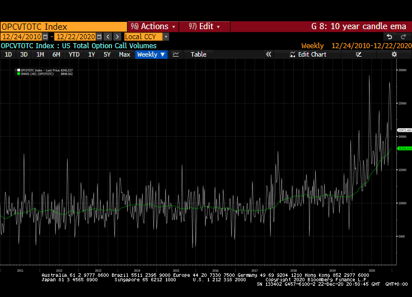Choose the YTD range tab
Screen dimensions: 412x297
pyautogui.click(x=74, y=54)
